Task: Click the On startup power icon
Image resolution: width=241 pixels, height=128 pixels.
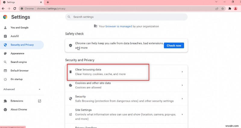Action: (5, 79)
